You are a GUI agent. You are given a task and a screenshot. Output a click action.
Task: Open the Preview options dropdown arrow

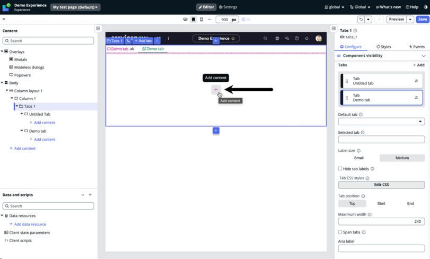point(410,20)
